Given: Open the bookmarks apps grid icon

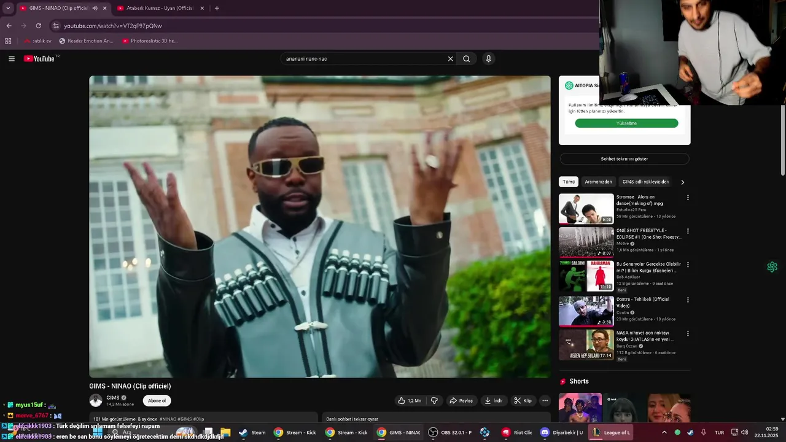Looking at the screenshot, I should click(x=8, y=41).
